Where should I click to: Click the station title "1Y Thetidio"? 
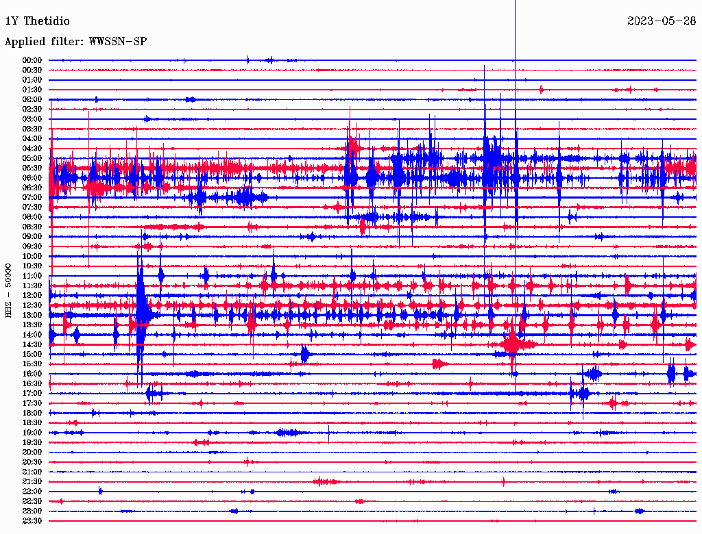pos(38,21)
